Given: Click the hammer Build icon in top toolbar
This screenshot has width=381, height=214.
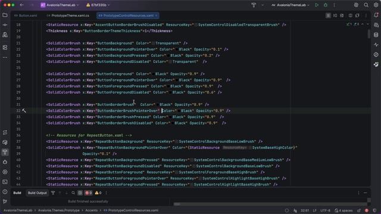Looking at the screenshot, I should (254, 5).
